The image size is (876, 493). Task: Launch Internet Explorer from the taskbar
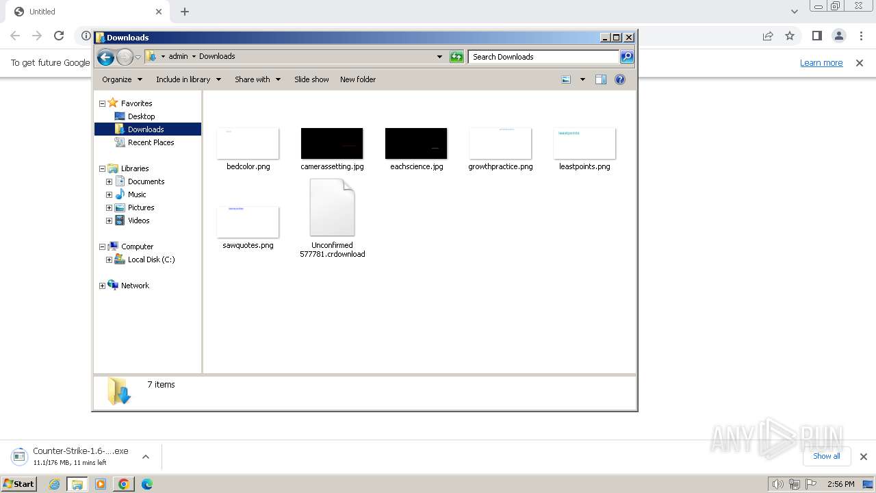pos(54,484)
